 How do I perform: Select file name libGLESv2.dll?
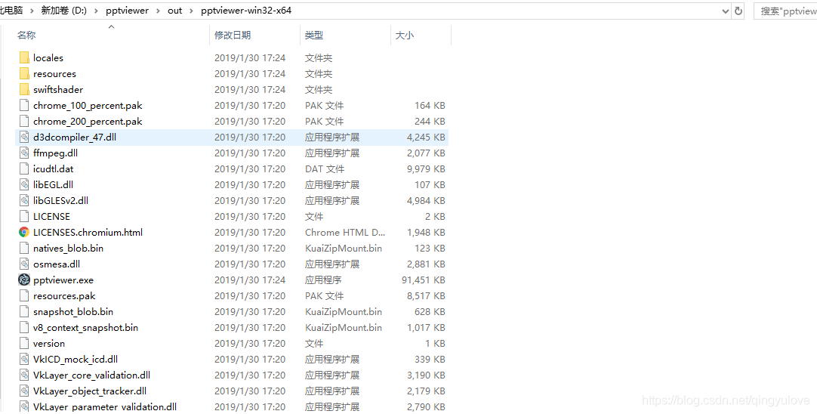(x=60, y=201)
